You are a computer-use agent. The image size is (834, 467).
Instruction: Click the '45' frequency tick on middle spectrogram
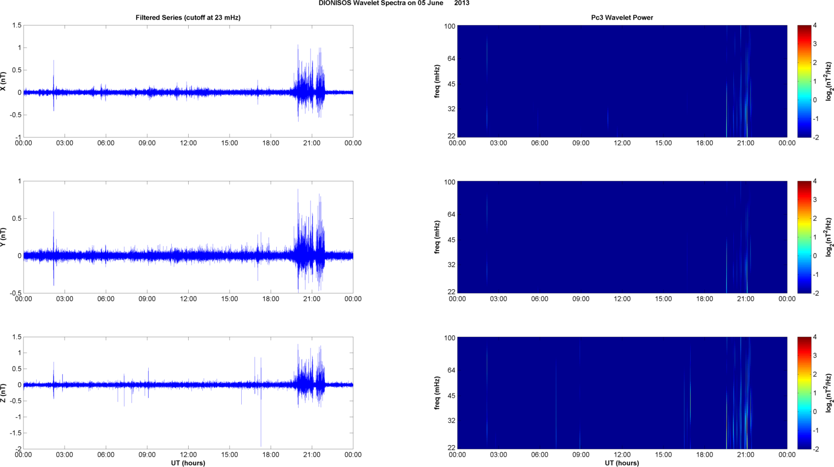pyautogui.click(x=451, y=240)
